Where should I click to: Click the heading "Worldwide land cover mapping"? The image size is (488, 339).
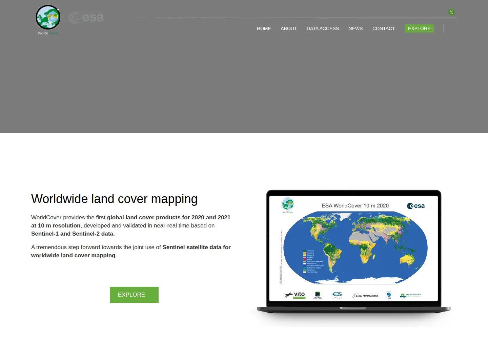point(114,199)
